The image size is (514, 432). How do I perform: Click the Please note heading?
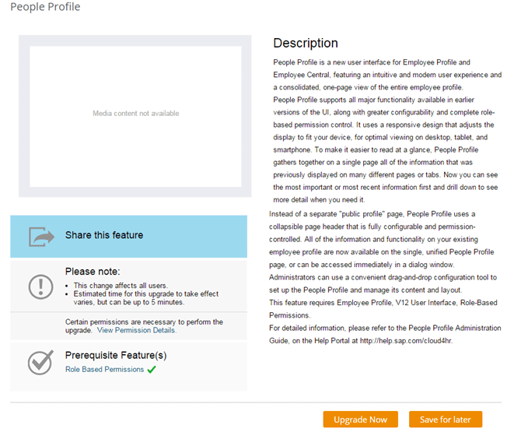coord(93,272)
